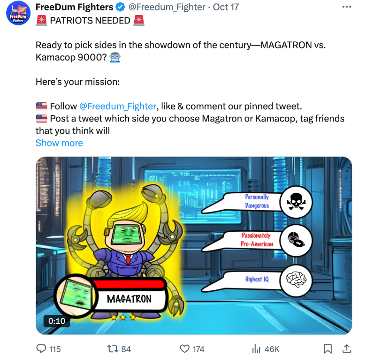This screenshot has height=357, width=374.
Task: Click the blue verified badge
Action: click(x=120, y=7)
